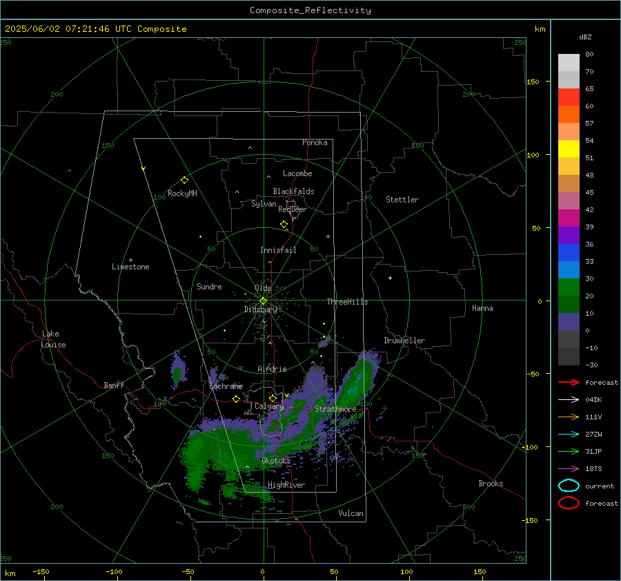The width and height of the screenshot is (621, 581).
Task: Click the Didsbury city label
Action: click(261, 309)
